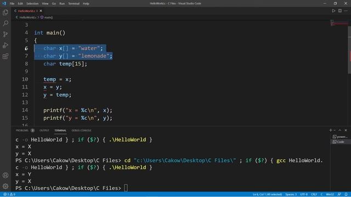Open the Selection menu
The width and height of the screenshot is (351, 197).
pyautogui.click(x=32, y=4)
